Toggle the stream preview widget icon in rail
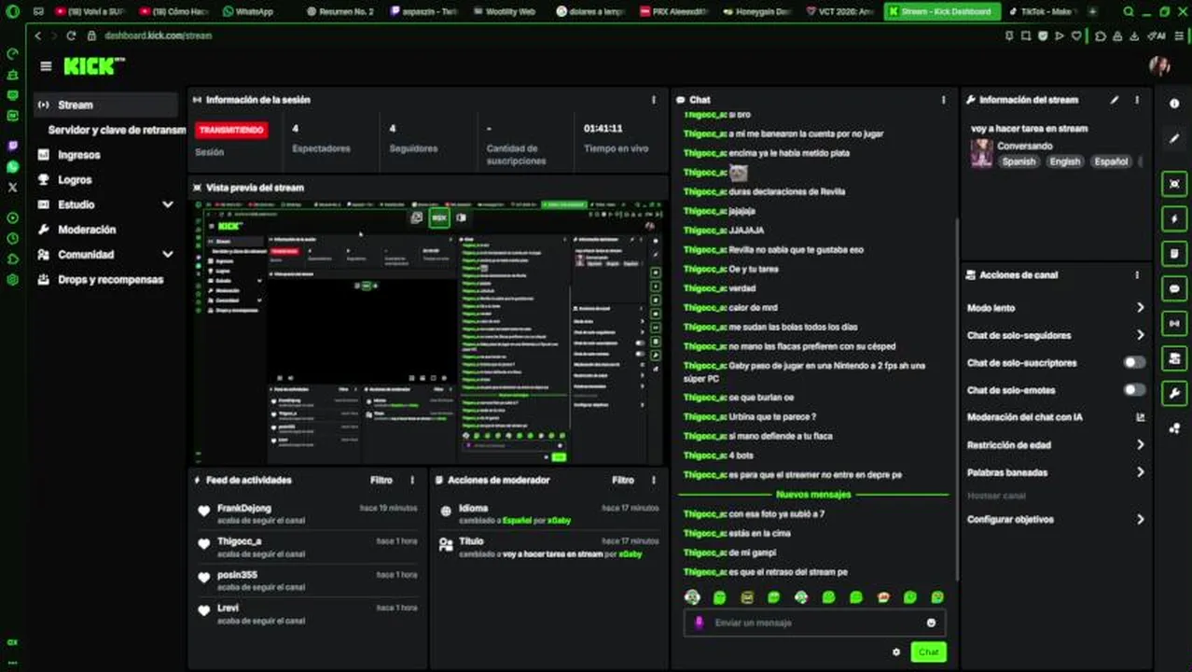The height and width of the screenshot is (672, 1192). click(x=1174, y=184)
